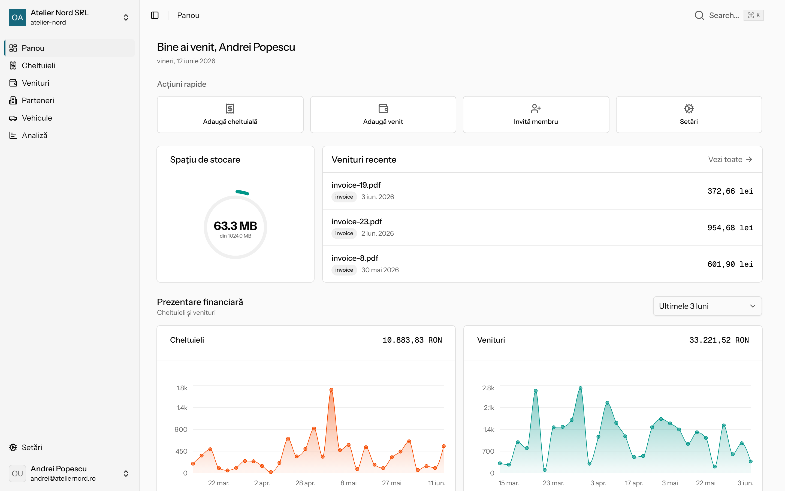Toggle the sidebar panel icon
This screenshot has height=491, width=785.
tap(155, 15)
